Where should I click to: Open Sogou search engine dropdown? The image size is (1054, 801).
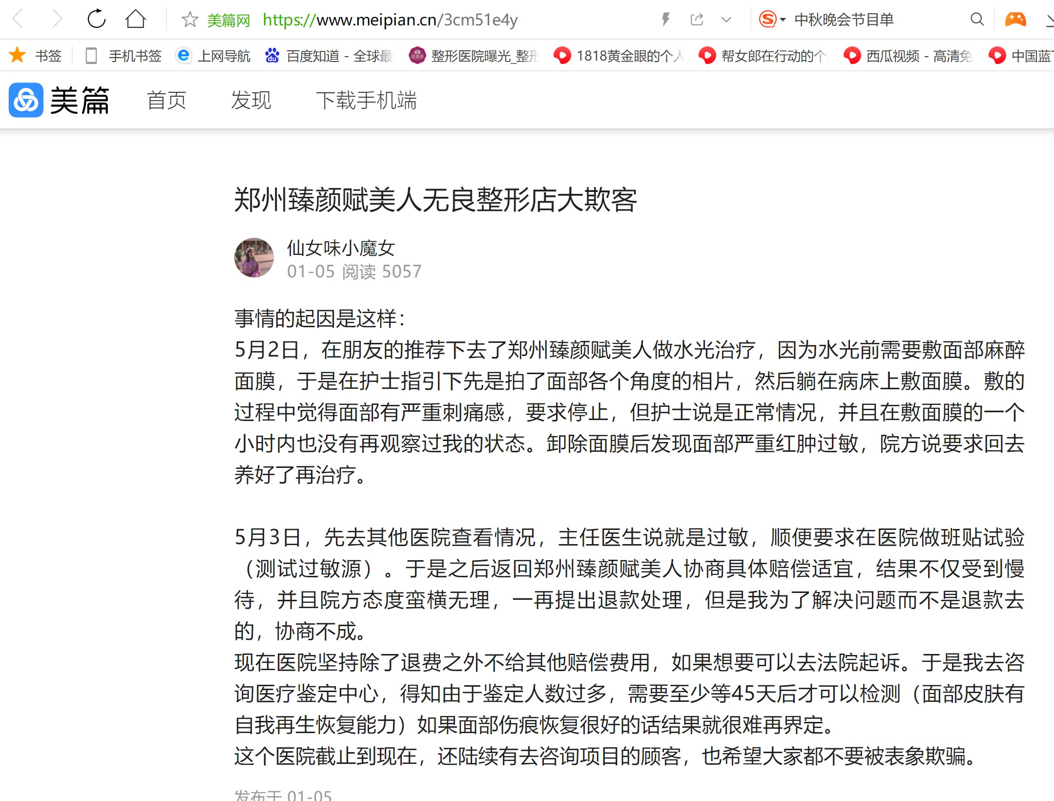(772, 20)
